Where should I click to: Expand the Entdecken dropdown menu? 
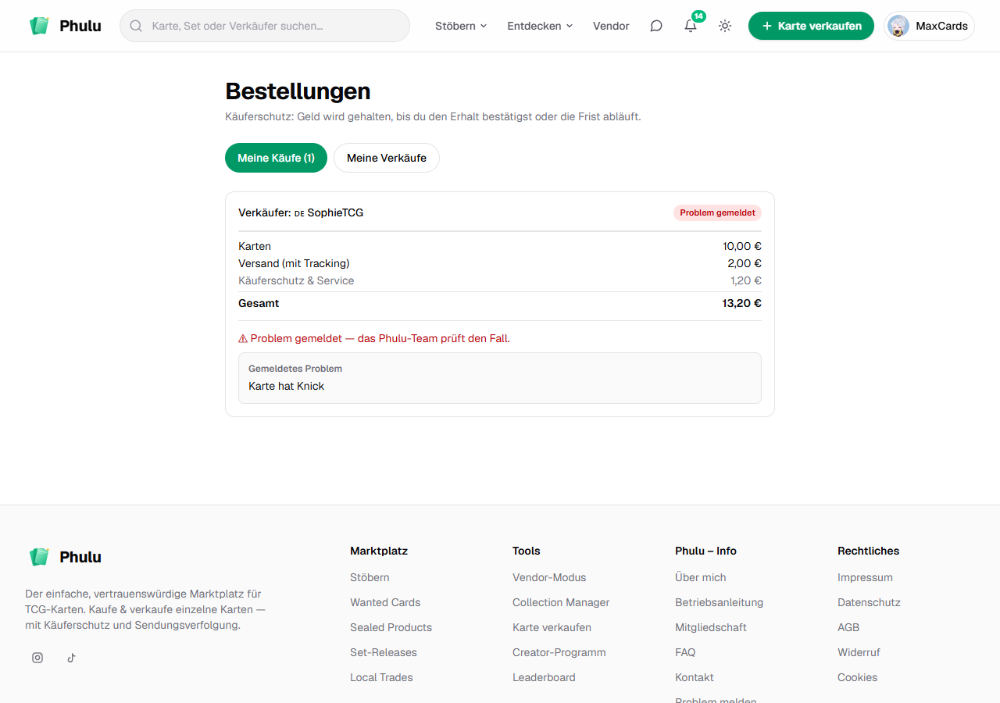pyautogui.click(x=540, y=26)
